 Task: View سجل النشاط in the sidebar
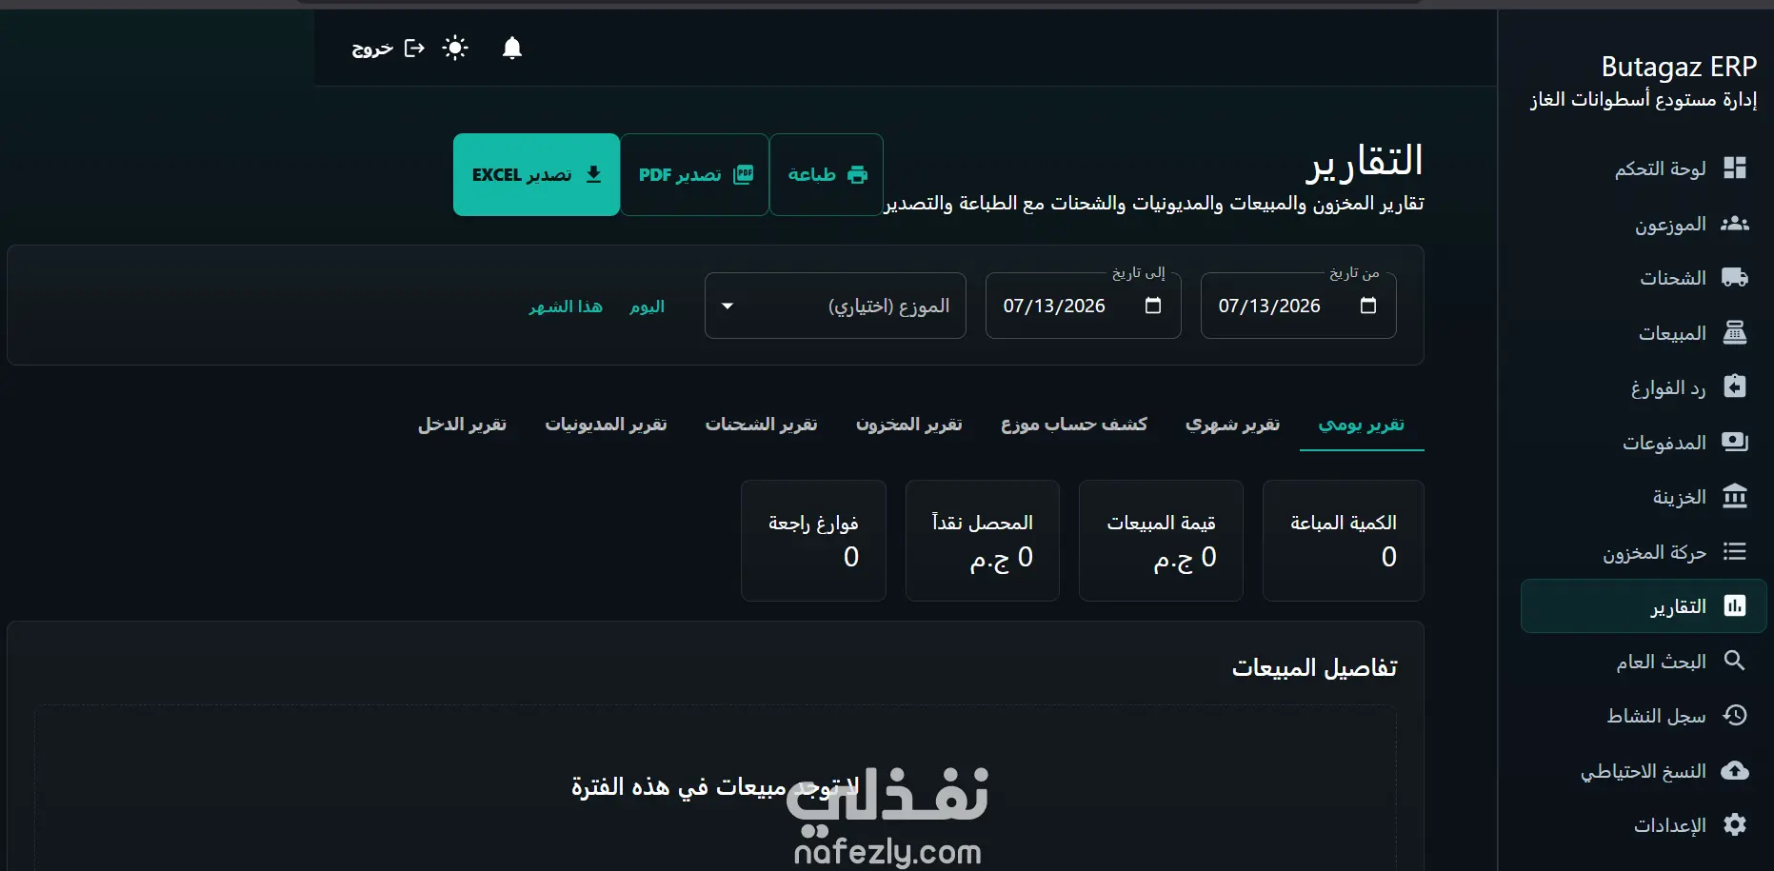(1644, 716)
